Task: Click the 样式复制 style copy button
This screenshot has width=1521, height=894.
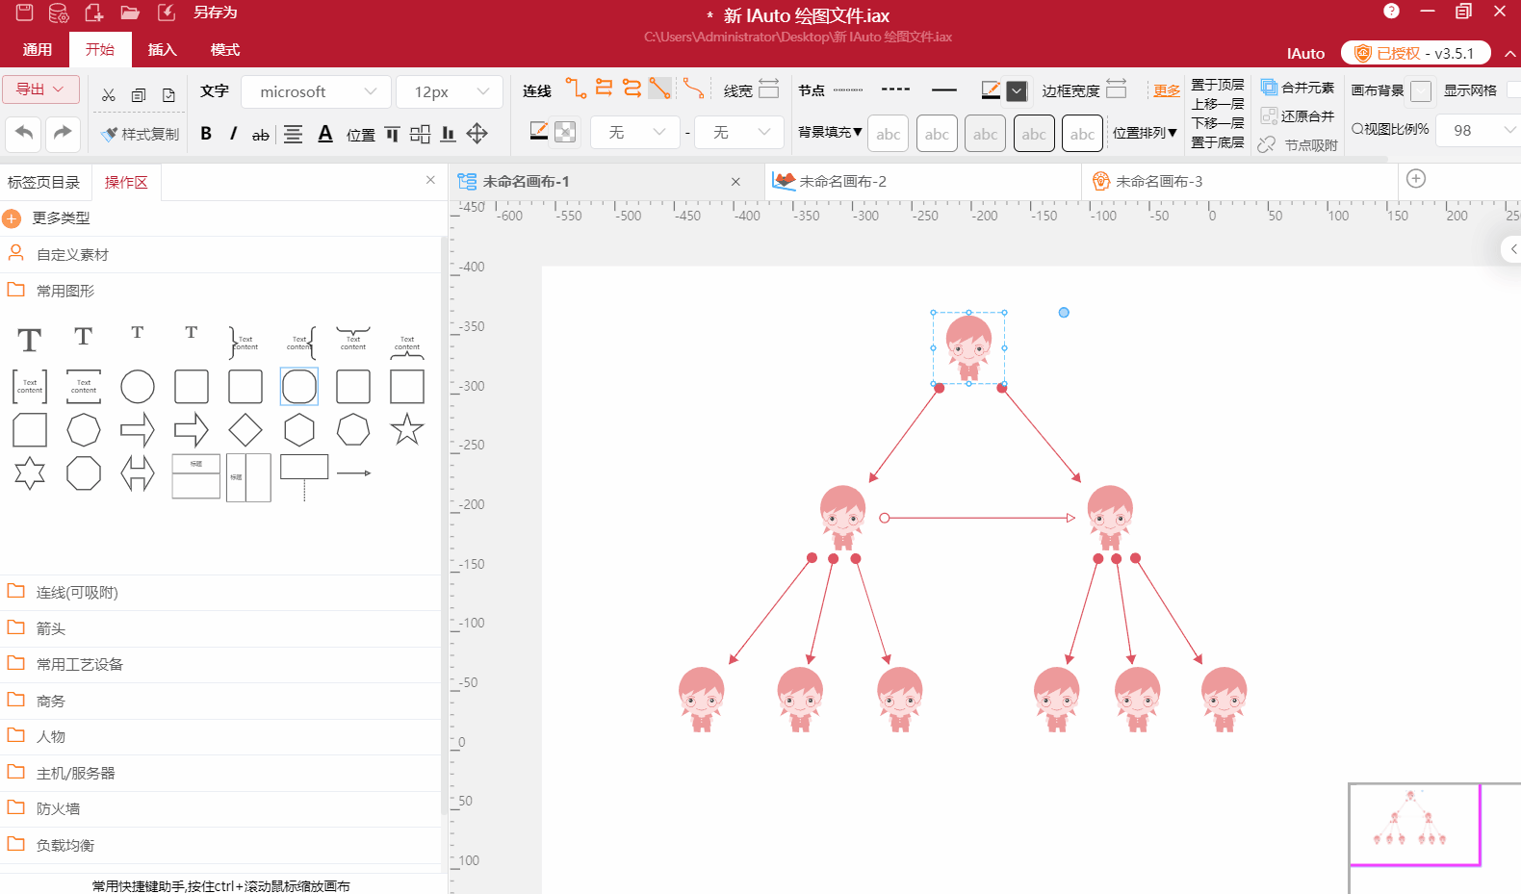Action: click(141, 134)
